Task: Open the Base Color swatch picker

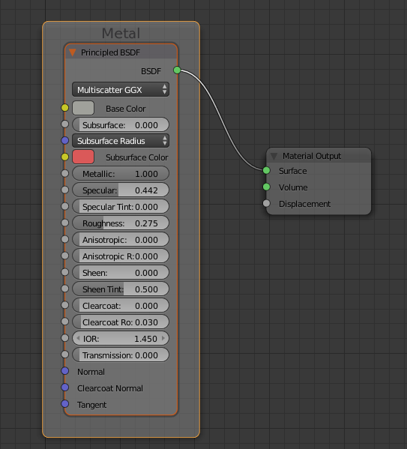Action: tap(83, 108)
